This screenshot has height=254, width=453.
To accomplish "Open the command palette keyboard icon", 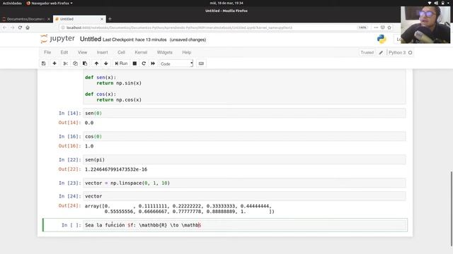I will point(201,64).
